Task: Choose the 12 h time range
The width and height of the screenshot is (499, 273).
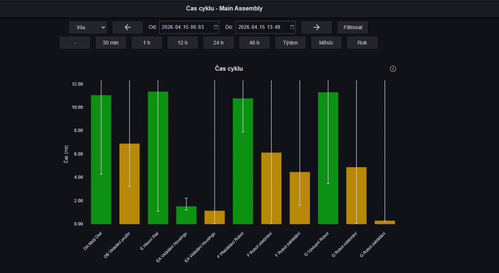Action: [x=183, y=43]
